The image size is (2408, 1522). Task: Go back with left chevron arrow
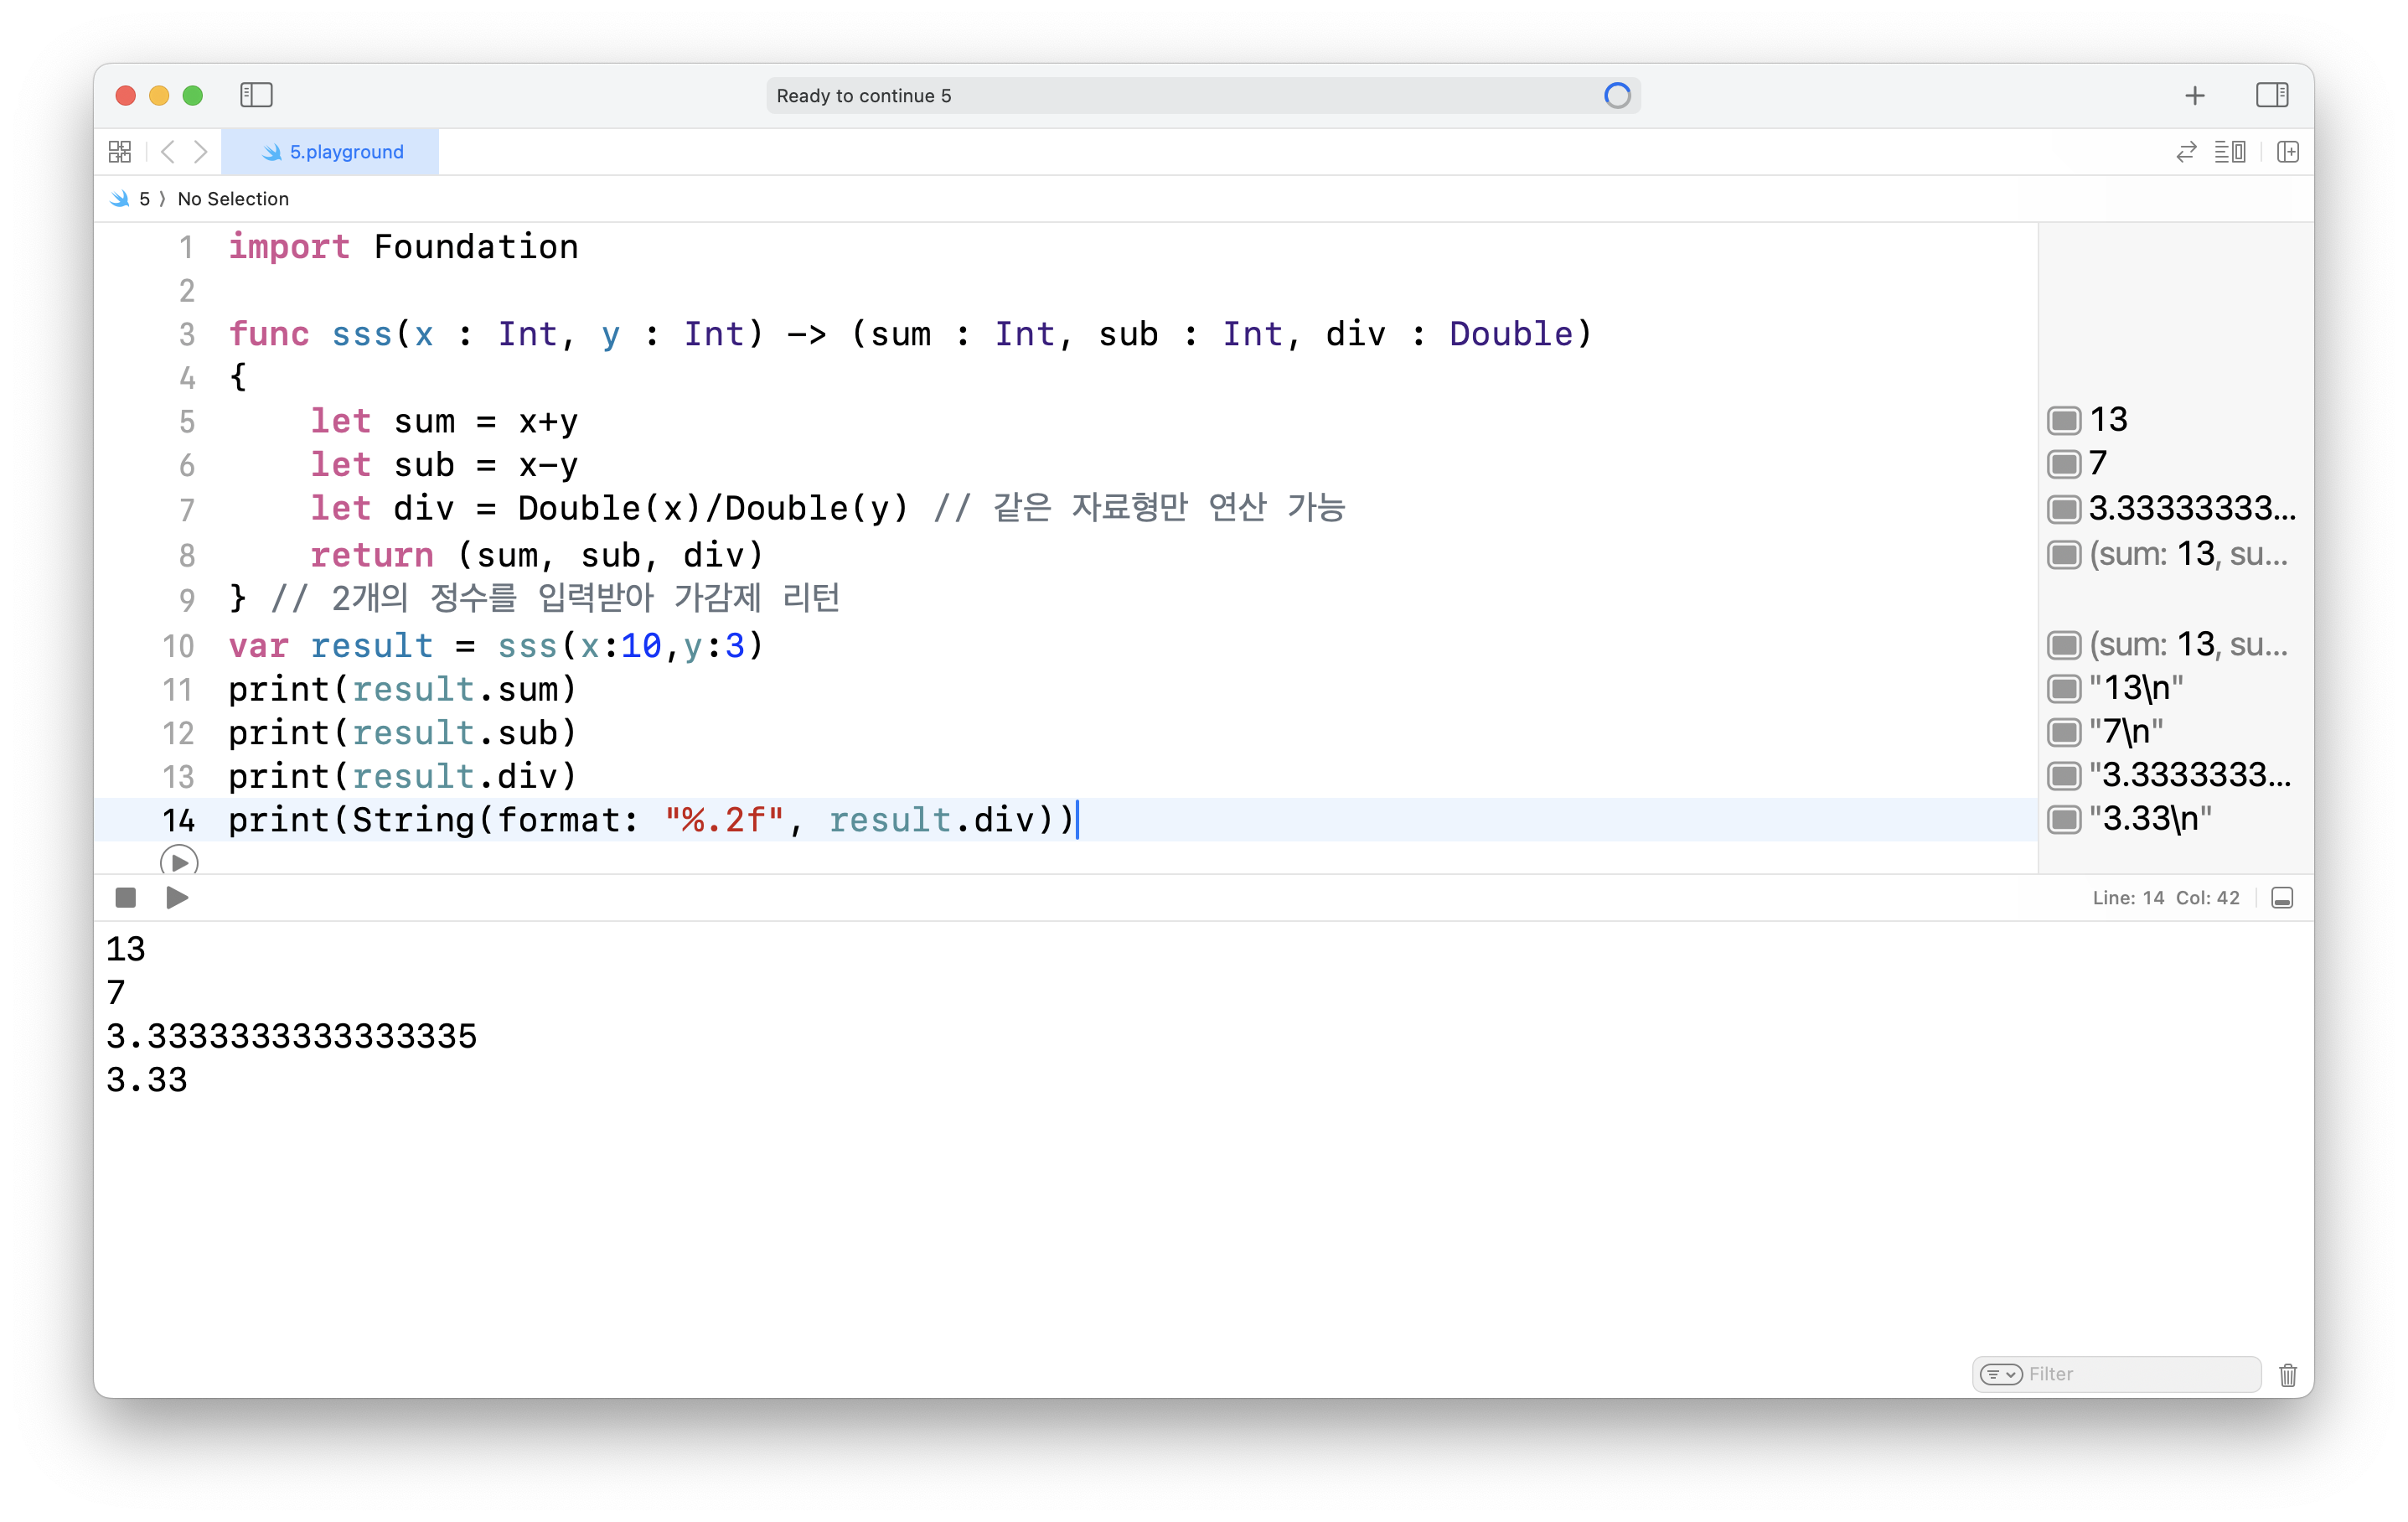168,152
